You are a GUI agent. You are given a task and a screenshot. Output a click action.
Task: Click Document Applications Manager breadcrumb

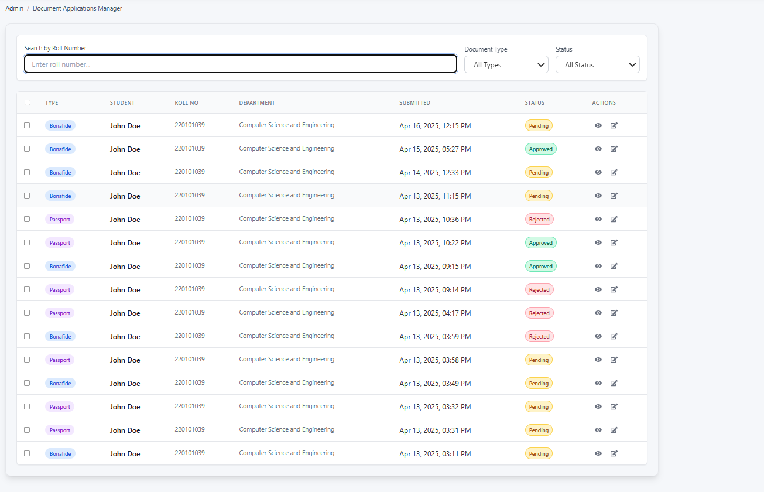click(77, 8)
